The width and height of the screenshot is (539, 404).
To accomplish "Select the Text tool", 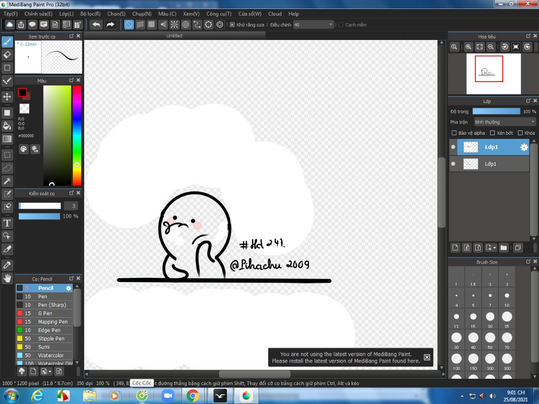I will pyautogui.click(x=7, y=223).
